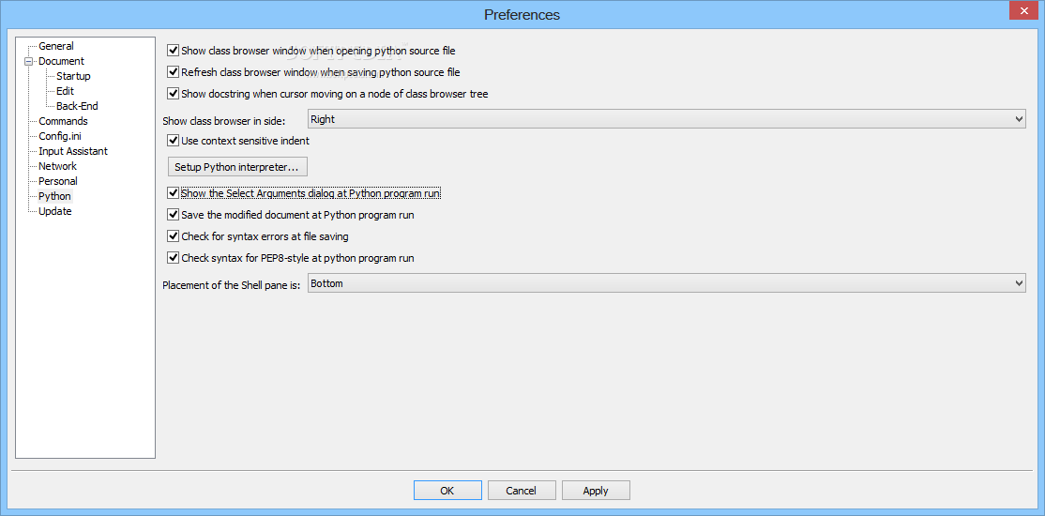Viewport: 1045px width, 516px height.
Task: Select Config.ini in the tree
Action: coord(60,136)
